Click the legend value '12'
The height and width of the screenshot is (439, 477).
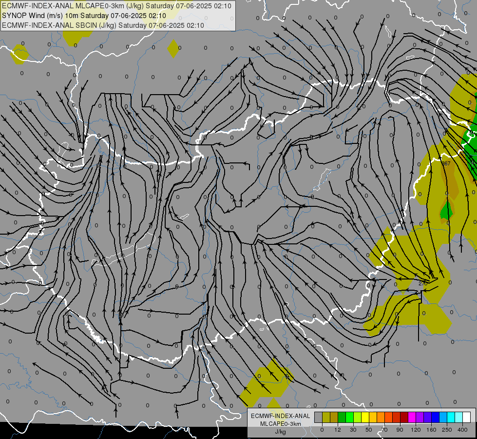point(338,430)
